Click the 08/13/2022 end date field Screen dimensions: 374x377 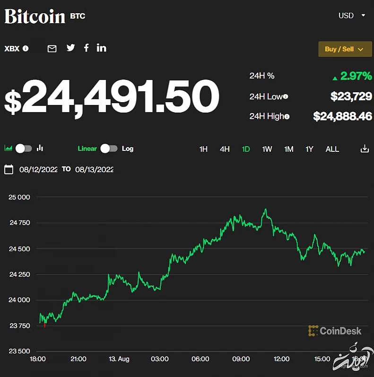pyautogui.click(x=94, y=169)
